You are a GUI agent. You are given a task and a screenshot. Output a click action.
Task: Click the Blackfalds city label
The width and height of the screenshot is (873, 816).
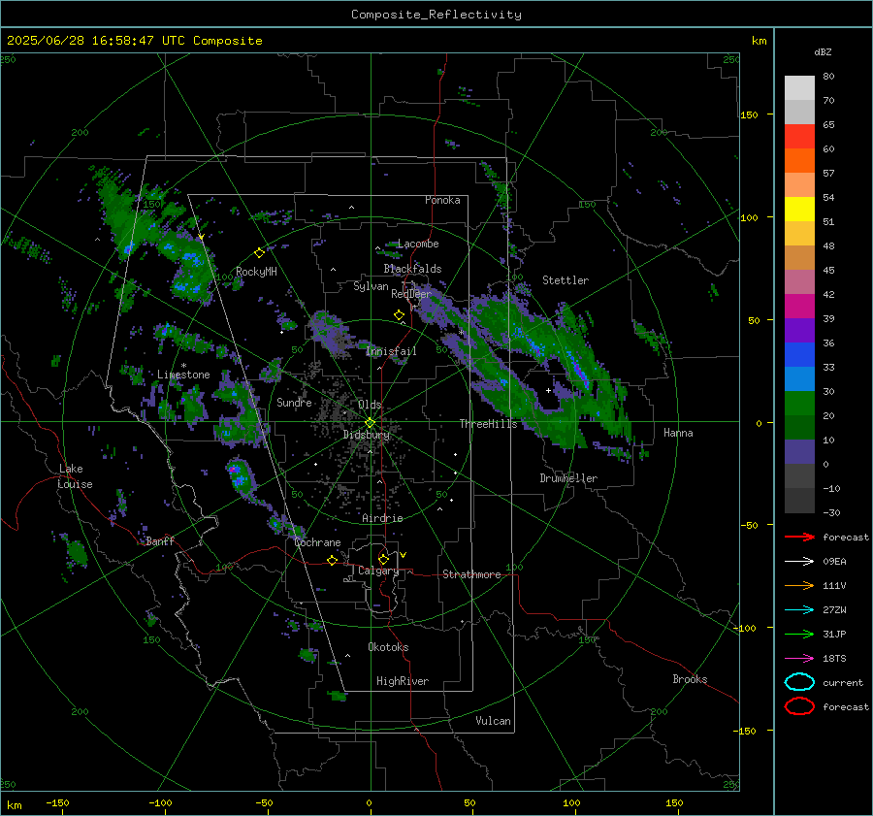tap(412, 269)
